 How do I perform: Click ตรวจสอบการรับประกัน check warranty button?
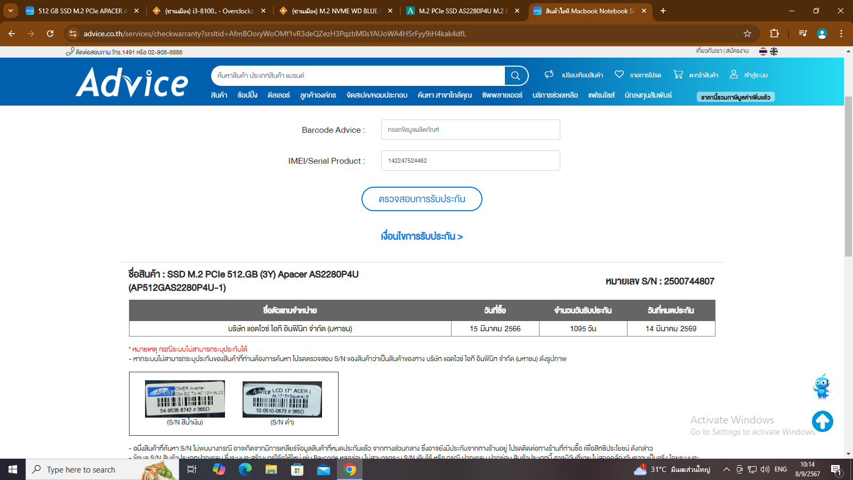pyautogui.click(x=422, y=199)
